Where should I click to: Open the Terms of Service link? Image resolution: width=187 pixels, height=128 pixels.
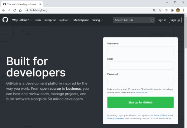161,115
